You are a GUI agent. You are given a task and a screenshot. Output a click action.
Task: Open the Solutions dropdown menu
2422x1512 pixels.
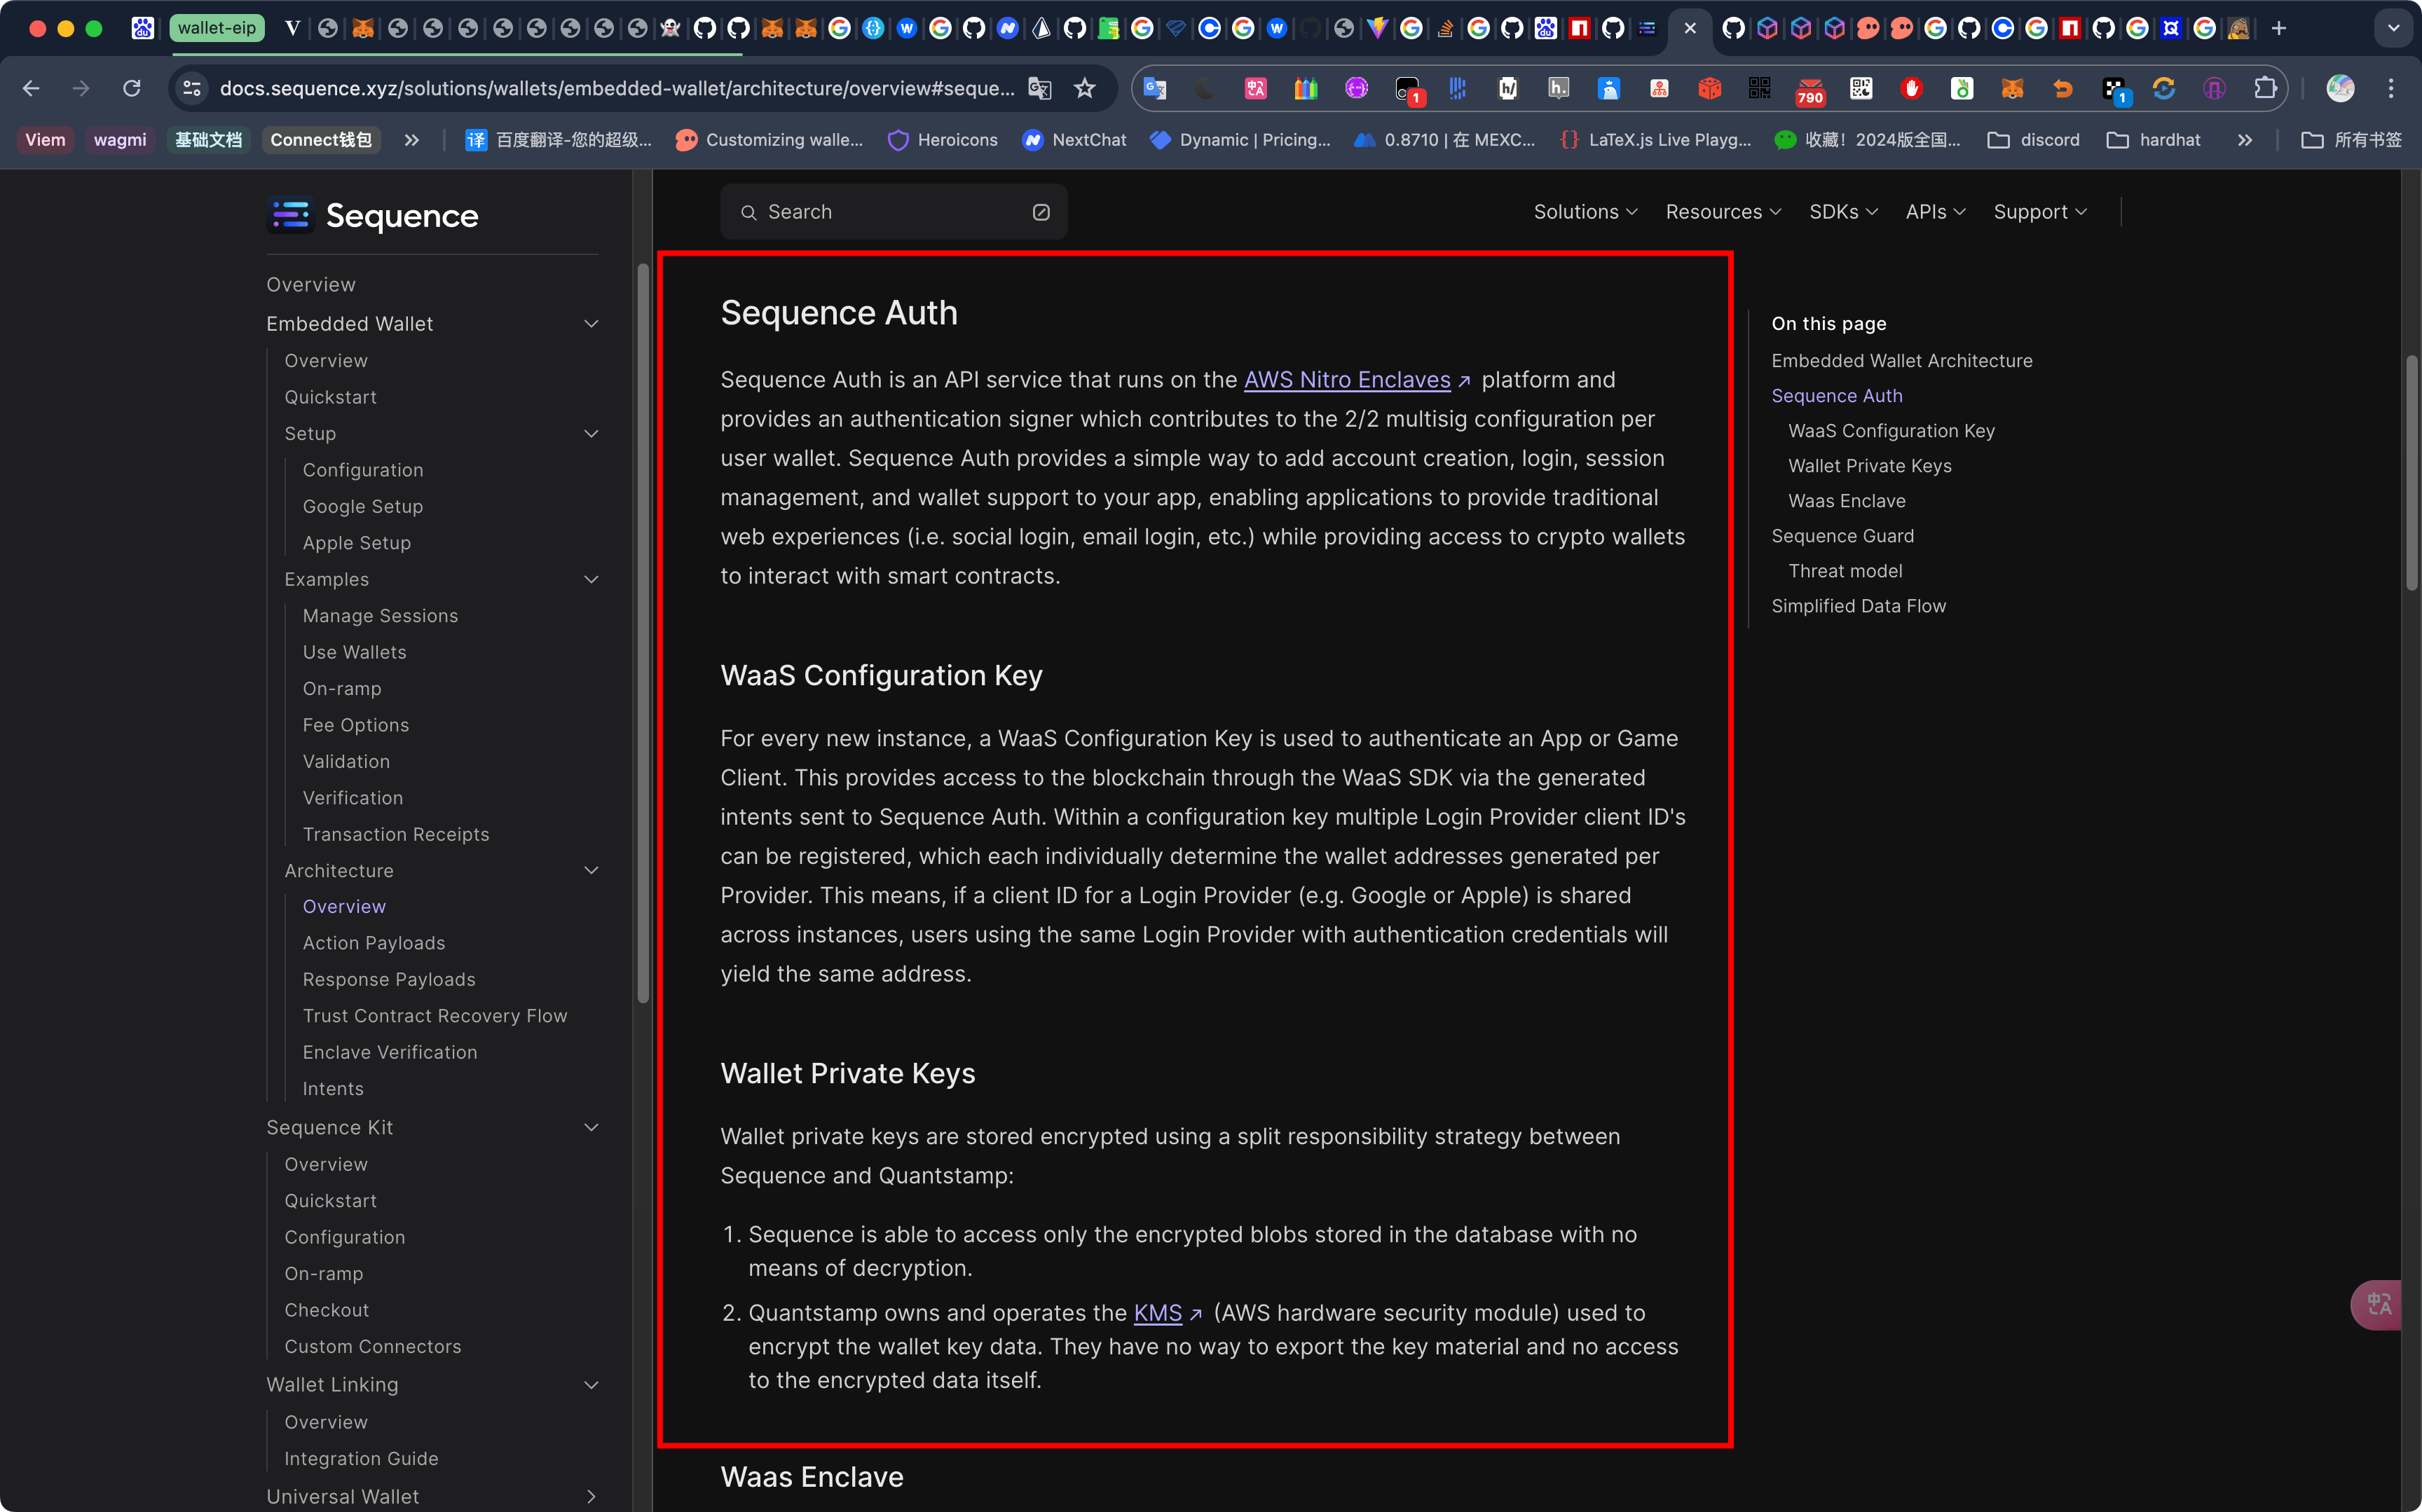1585,212
